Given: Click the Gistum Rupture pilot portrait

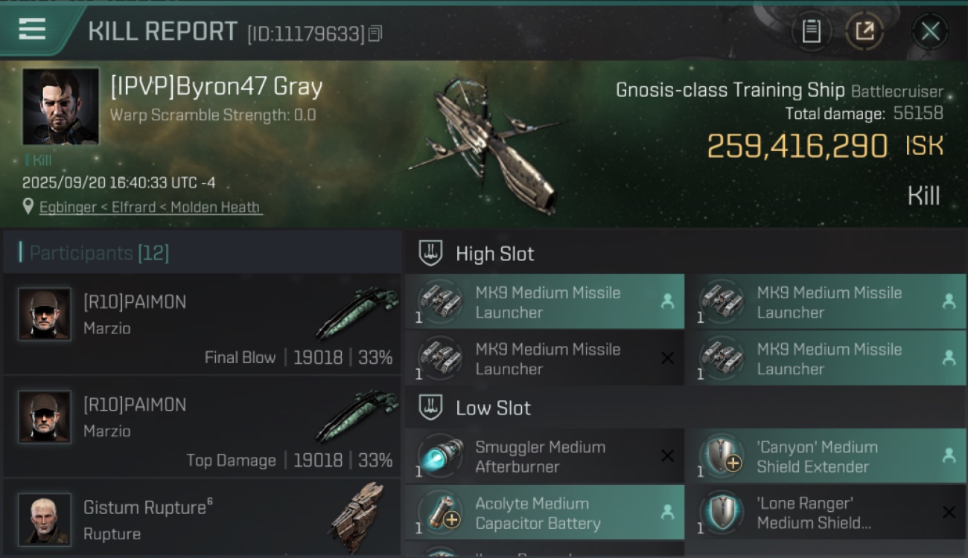Looking at the screenshot, I should tap(45, 519).
